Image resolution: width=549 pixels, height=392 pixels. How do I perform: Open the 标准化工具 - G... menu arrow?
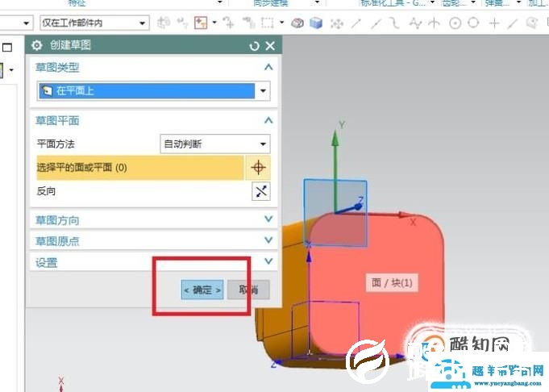(x=432, y=2)
